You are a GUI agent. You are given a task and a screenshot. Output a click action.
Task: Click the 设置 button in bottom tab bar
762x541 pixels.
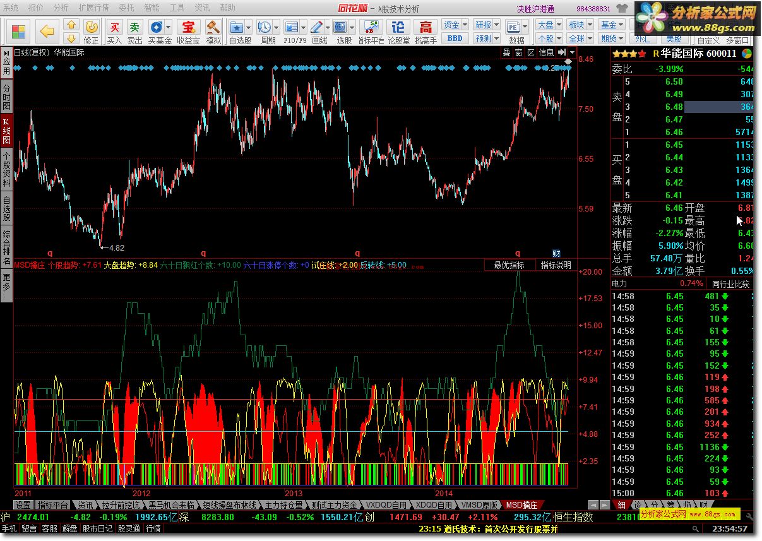23,505
